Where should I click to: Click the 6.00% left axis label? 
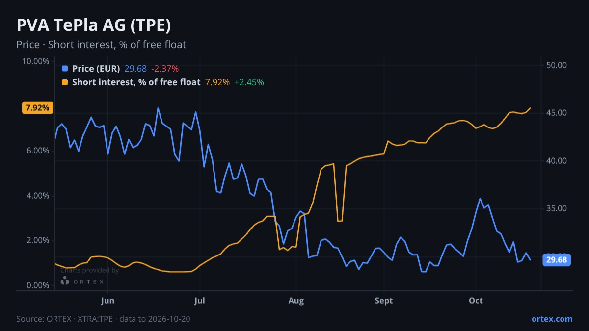click(37, 151)
